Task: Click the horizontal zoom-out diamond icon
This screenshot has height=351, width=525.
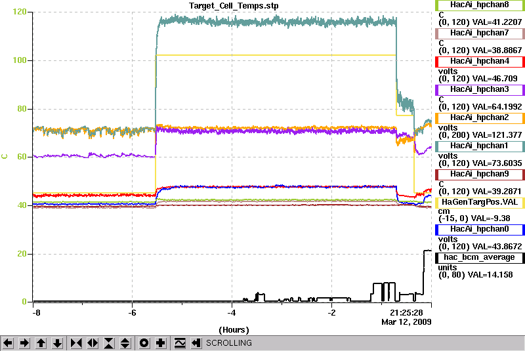Action: 93,343
